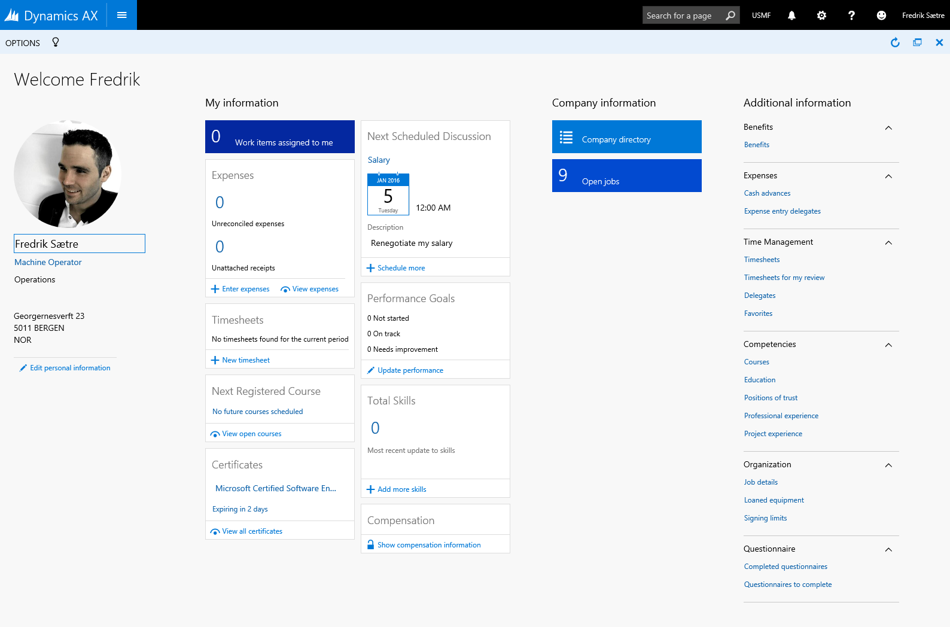The width and height of the screenshot is (950, 627).
Task: Open the settings gear icon
Action: click(x=821, y=16)
